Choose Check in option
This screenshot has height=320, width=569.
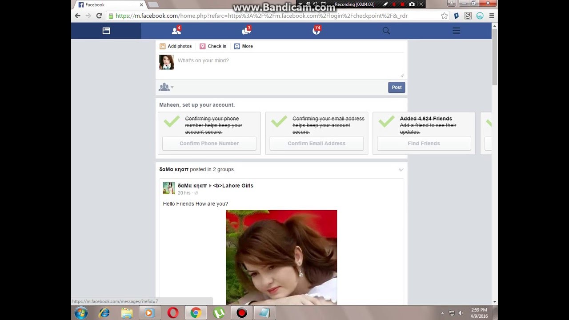click(213, 46)
